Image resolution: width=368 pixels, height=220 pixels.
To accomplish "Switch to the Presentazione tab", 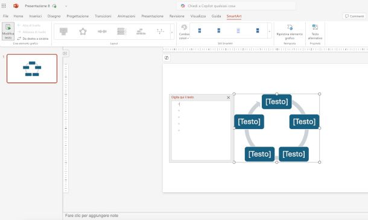I will (x=152, y=16).
